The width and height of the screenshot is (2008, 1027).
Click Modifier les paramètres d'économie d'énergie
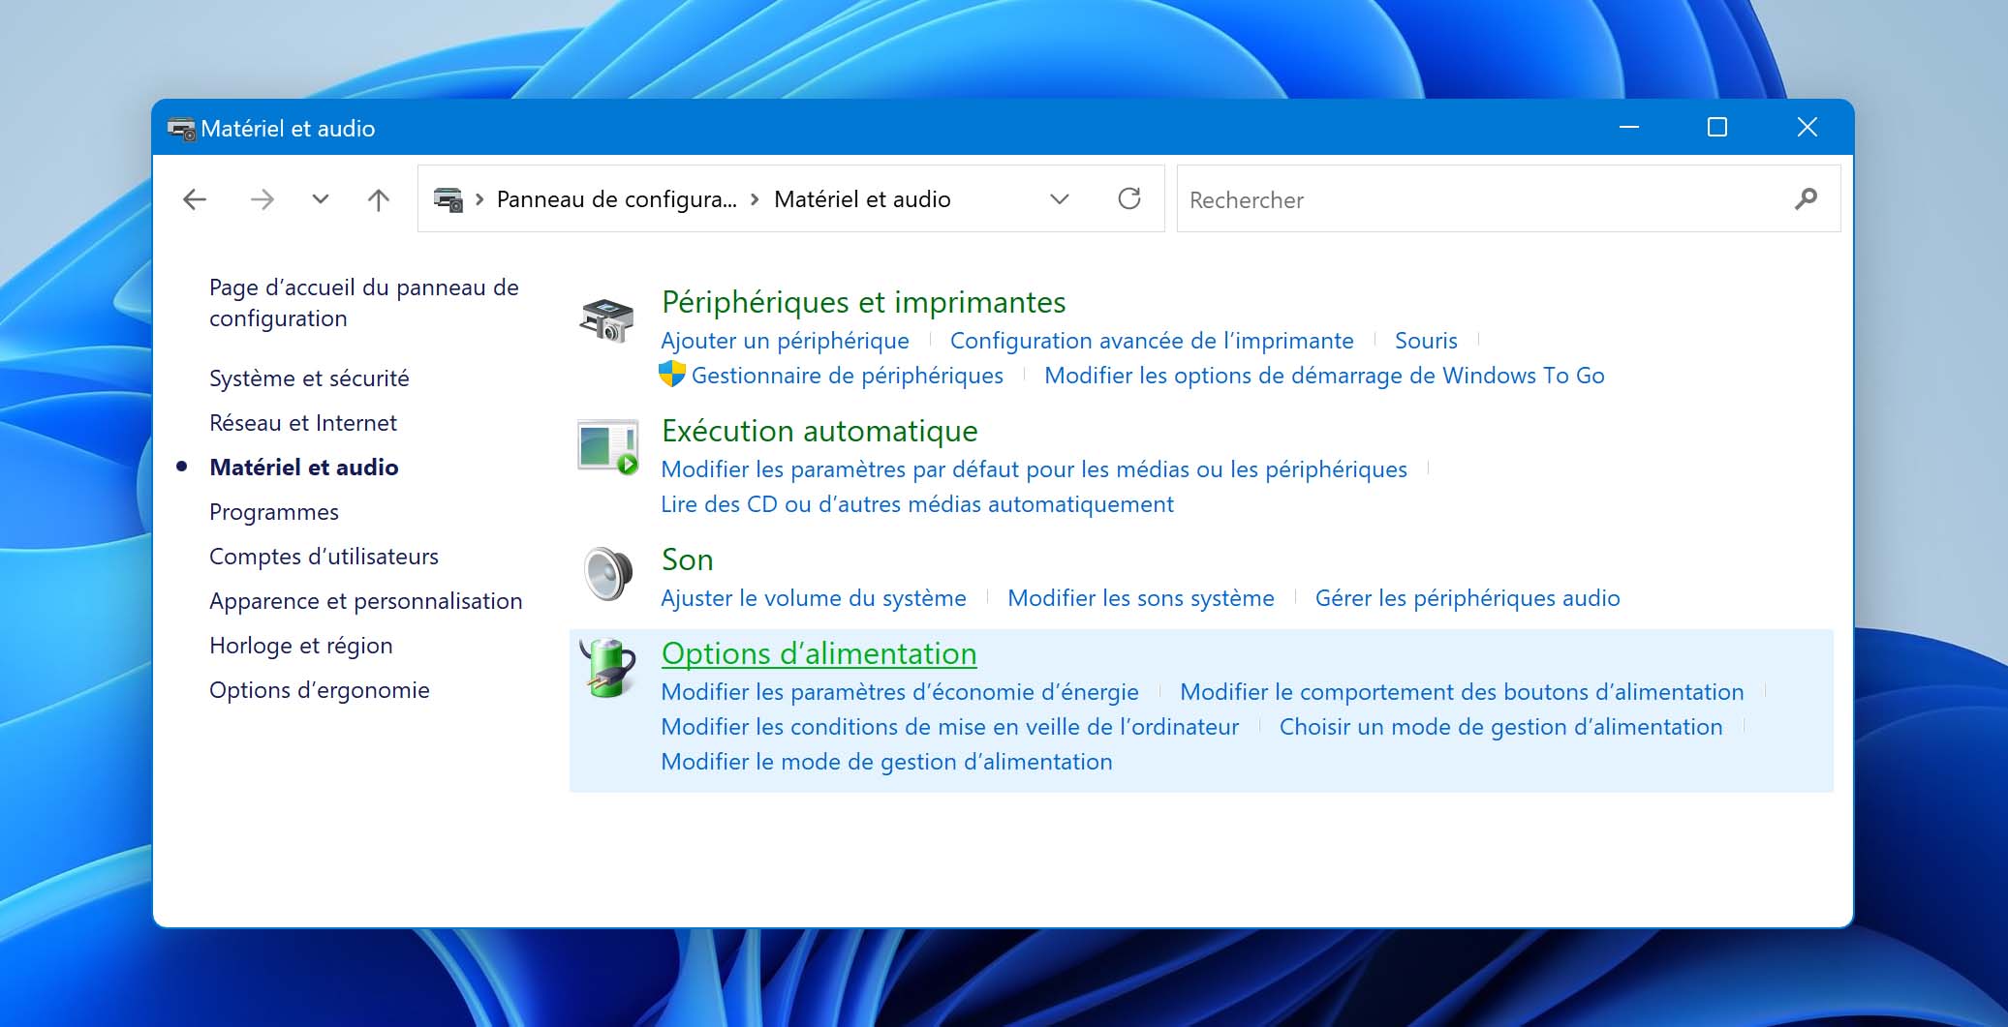tap(900, 692)
